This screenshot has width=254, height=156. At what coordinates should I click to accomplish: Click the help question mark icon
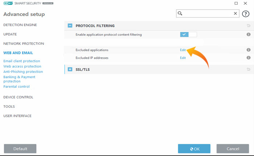(245, 13)
